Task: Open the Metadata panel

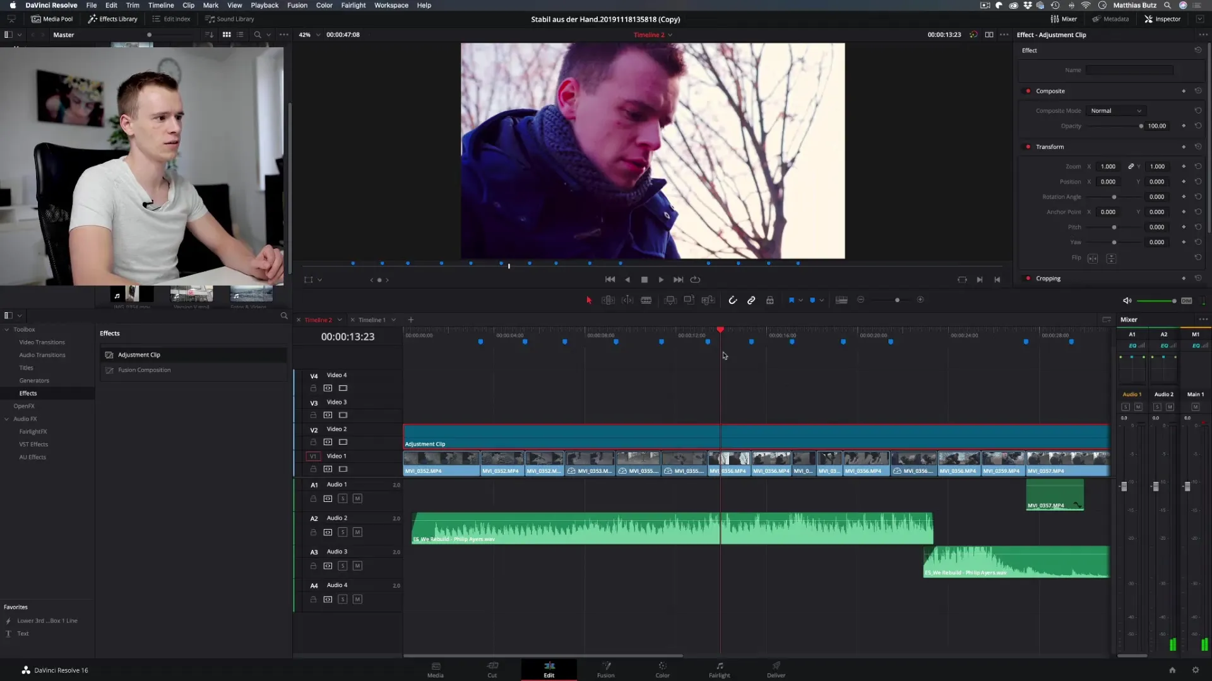Action: [1110, 19]
